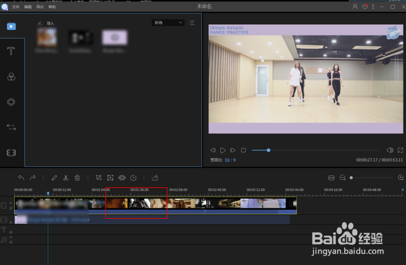
Task: Open the Media library tab in sidebar
Action: [11, 26]
